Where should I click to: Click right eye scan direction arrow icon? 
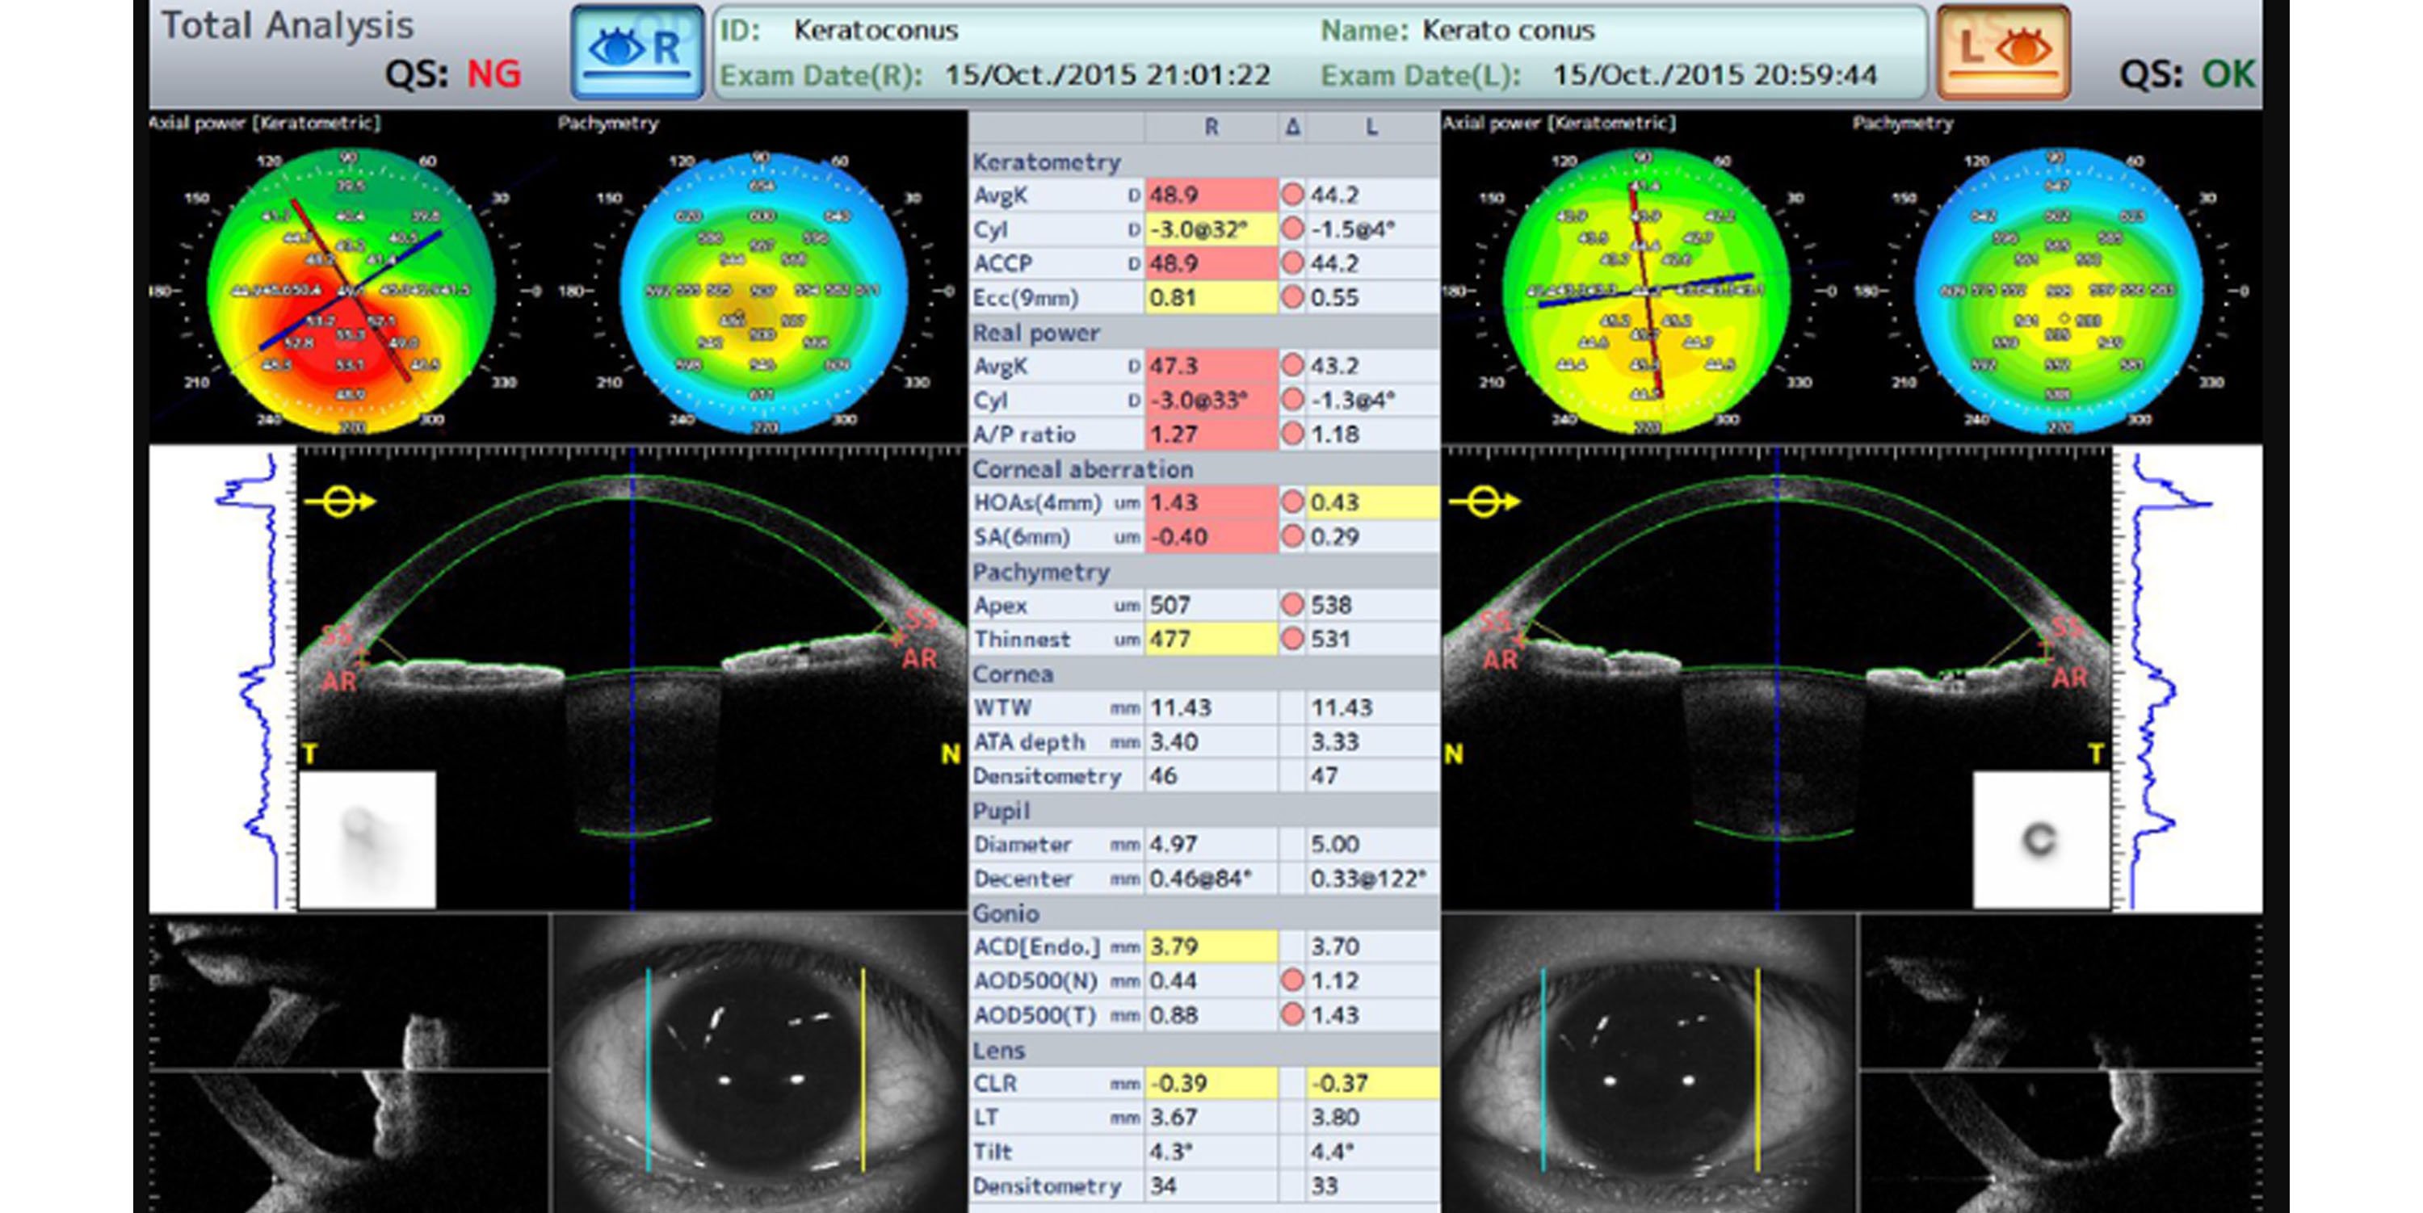pos(339,502)
